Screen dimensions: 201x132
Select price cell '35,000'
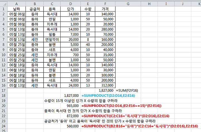(x=105, y=55)
